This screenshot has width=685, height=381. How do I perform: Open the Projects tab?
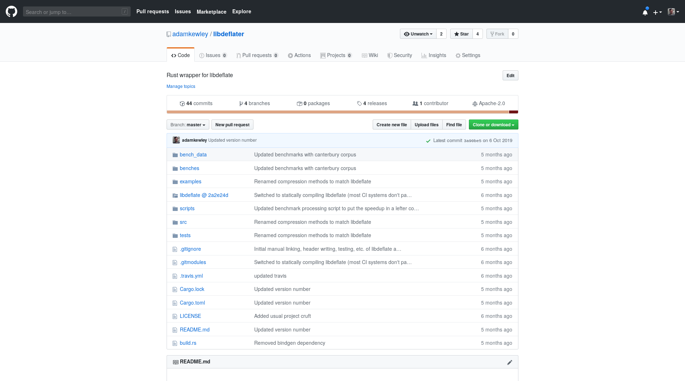[336, 55]
